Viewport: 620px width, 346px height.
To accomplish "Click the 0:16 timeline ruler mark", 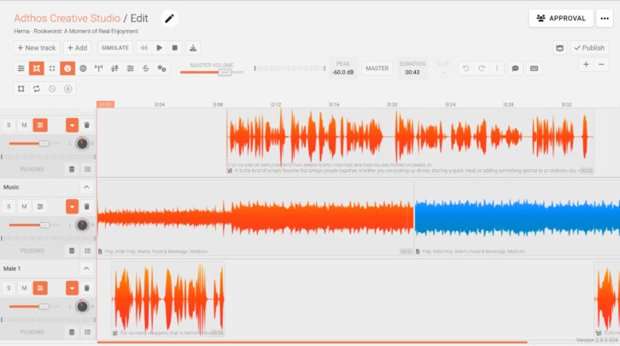I will click(334, 104).
